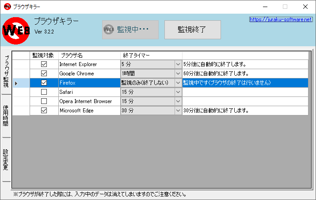This screenshot has width=316, height=200.
Task: Click the row header of Internet Explorer
Action: click(21, 64)
